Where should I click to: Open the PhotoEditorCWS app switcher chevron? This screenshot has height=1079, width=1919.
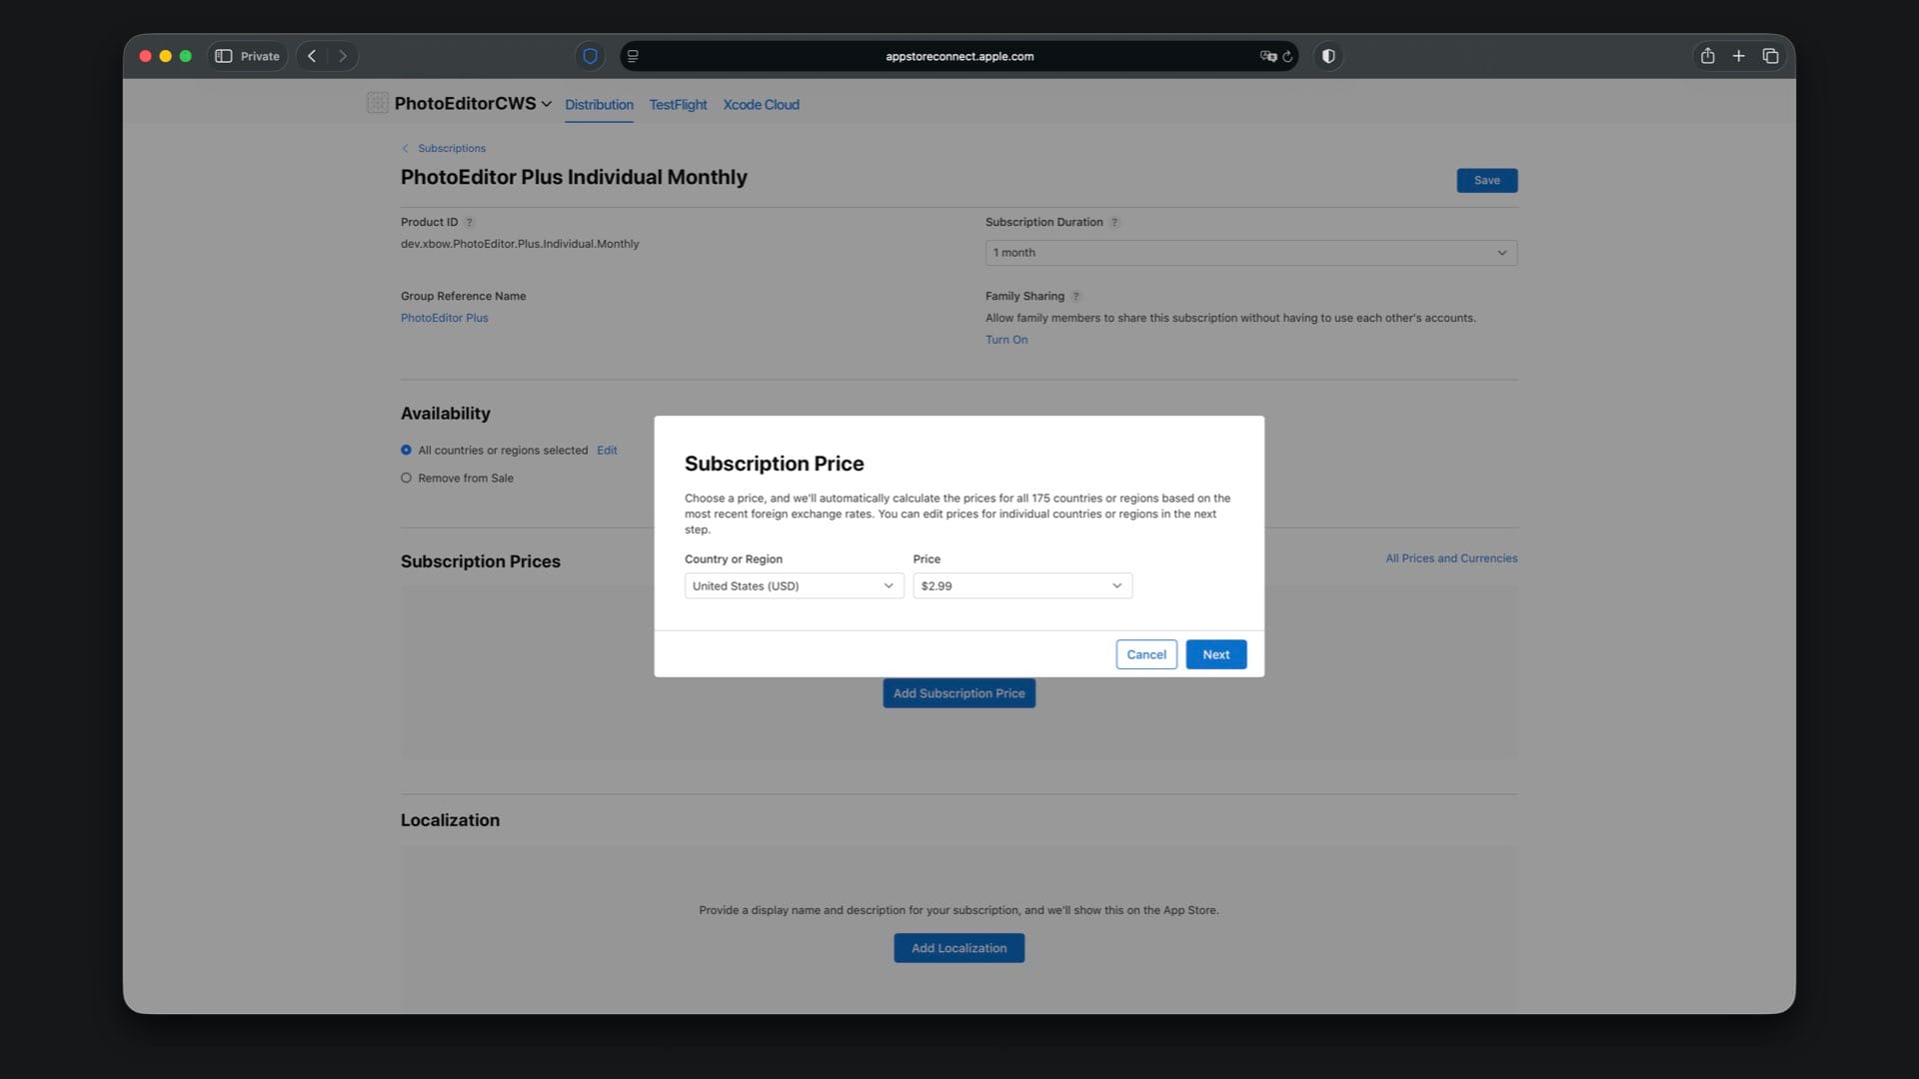pyautogui.click(x=547, y=104)
